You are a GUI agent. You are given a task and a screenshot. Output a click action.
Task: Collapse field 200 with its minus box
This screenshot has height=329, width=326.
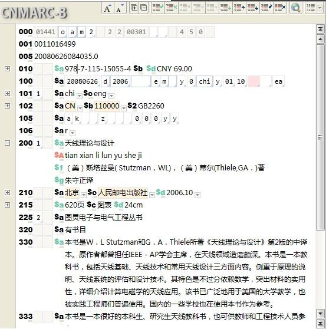point(7,143)
